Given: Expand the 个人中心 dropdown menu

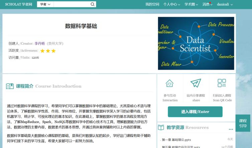Looking at the screenshot, I should tap(171, 4).
